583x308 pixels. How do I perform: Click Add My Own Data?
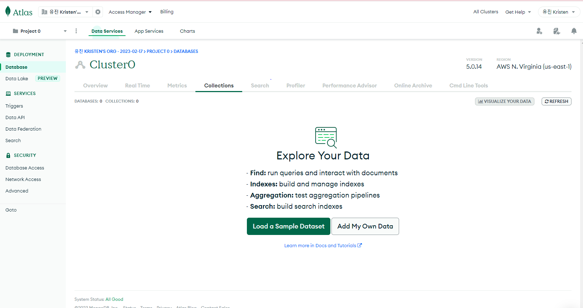point(365,226)
